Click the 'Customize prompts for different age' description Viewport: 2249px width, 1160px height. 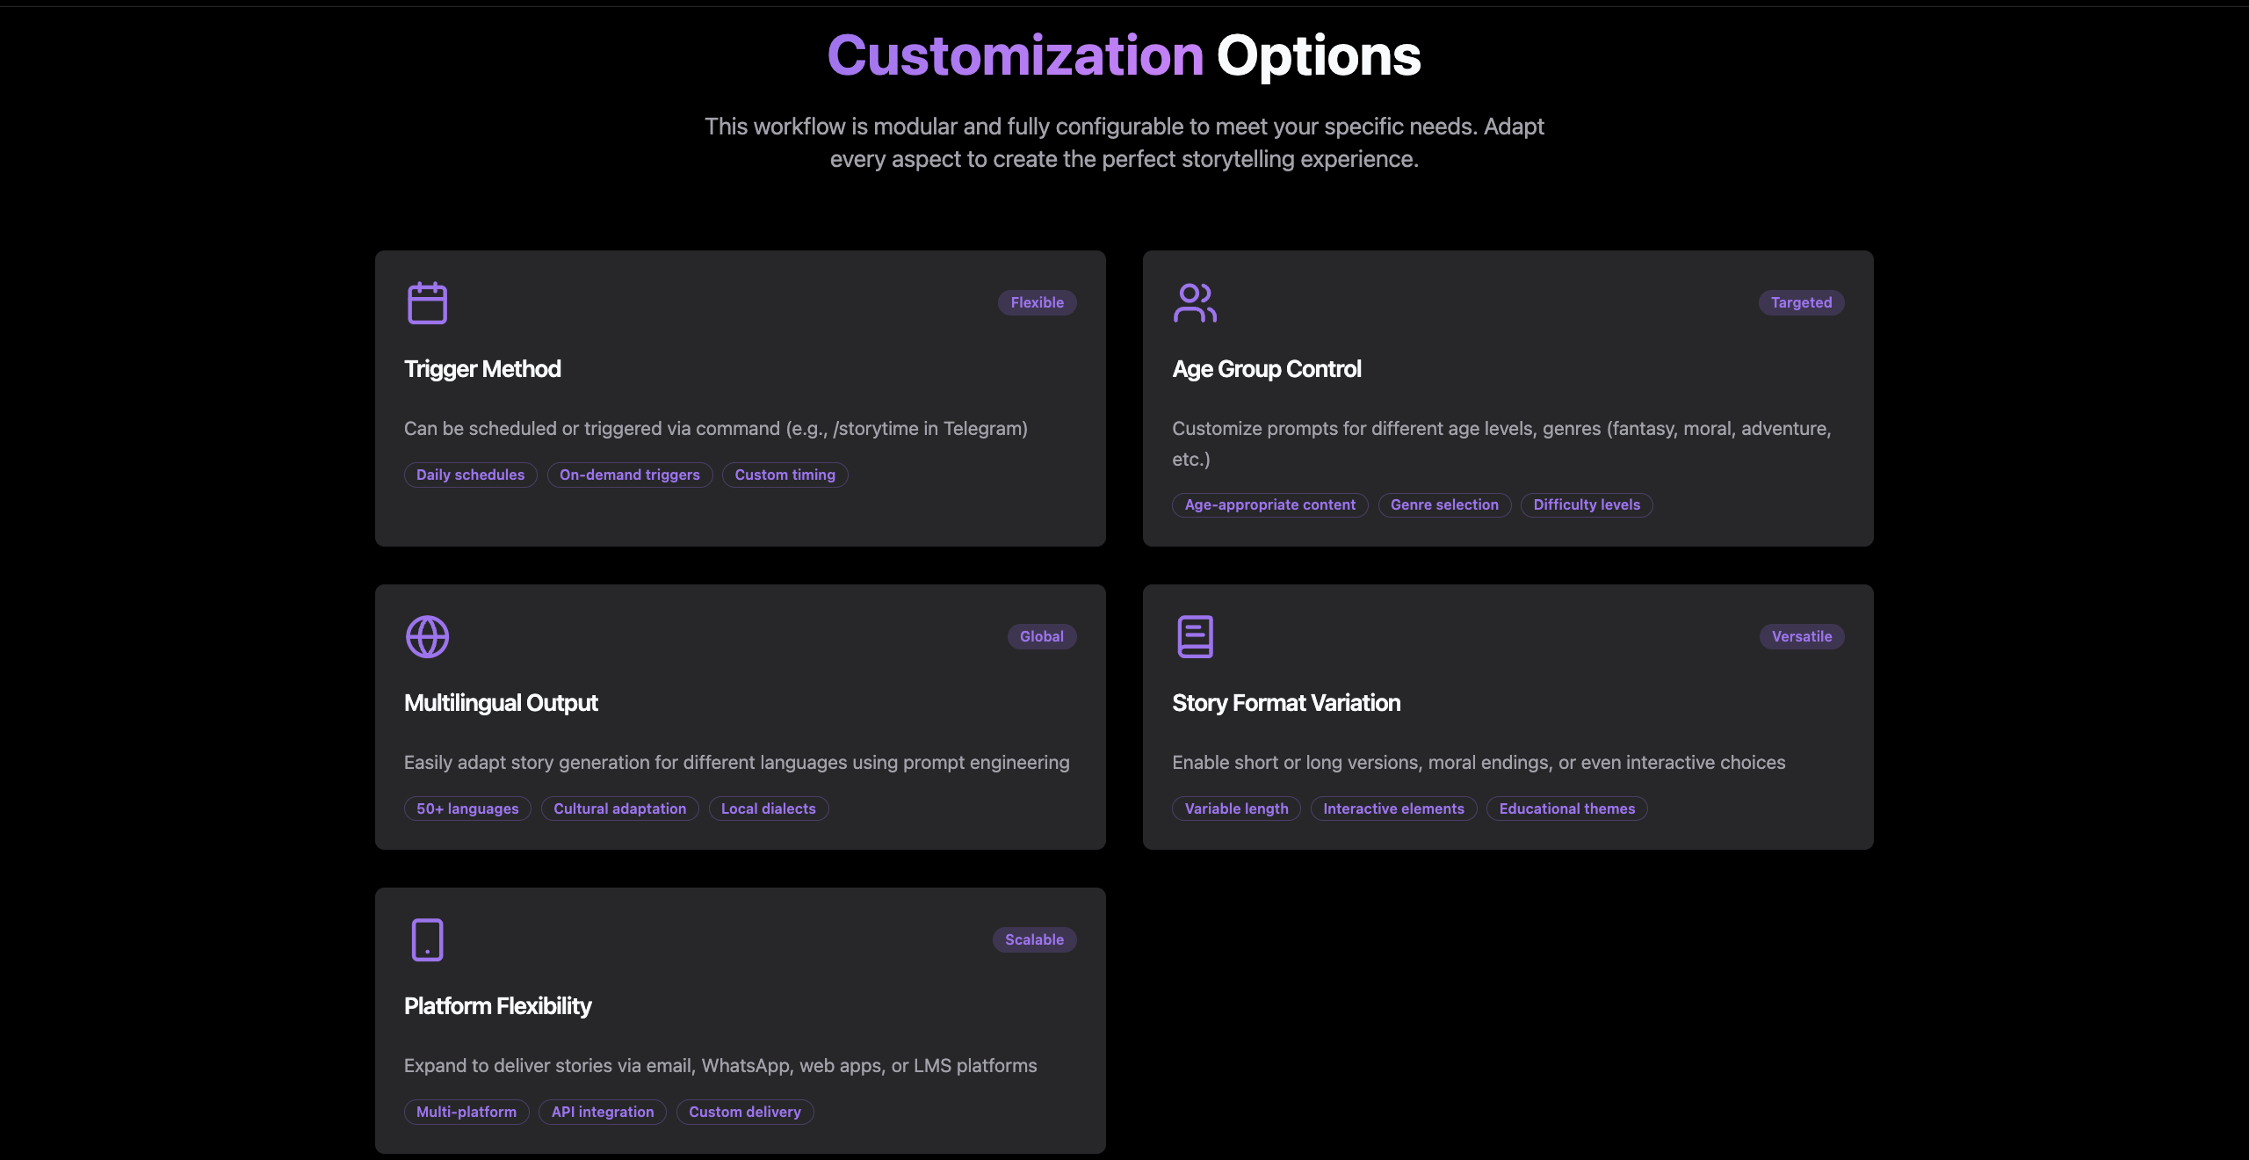pyautogui.click(x=1501, y=444)
